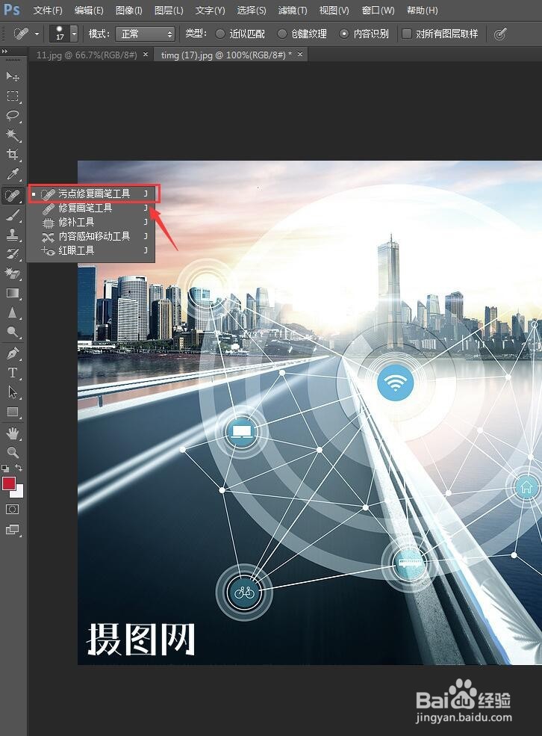Switch to the timg (17).jpg tab
Viewport: 542px width, 736px height.
pyautogui.click(x=226, y=55)
